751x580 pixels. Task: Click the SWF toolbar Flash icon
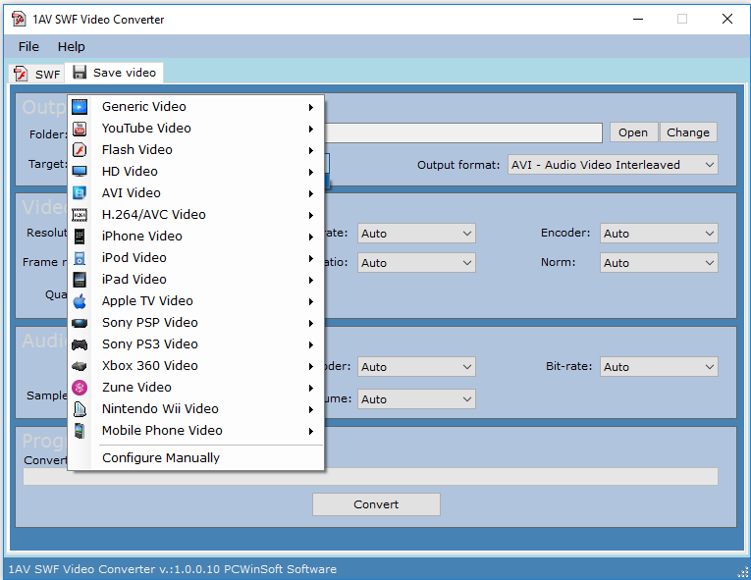coord(21,74)
